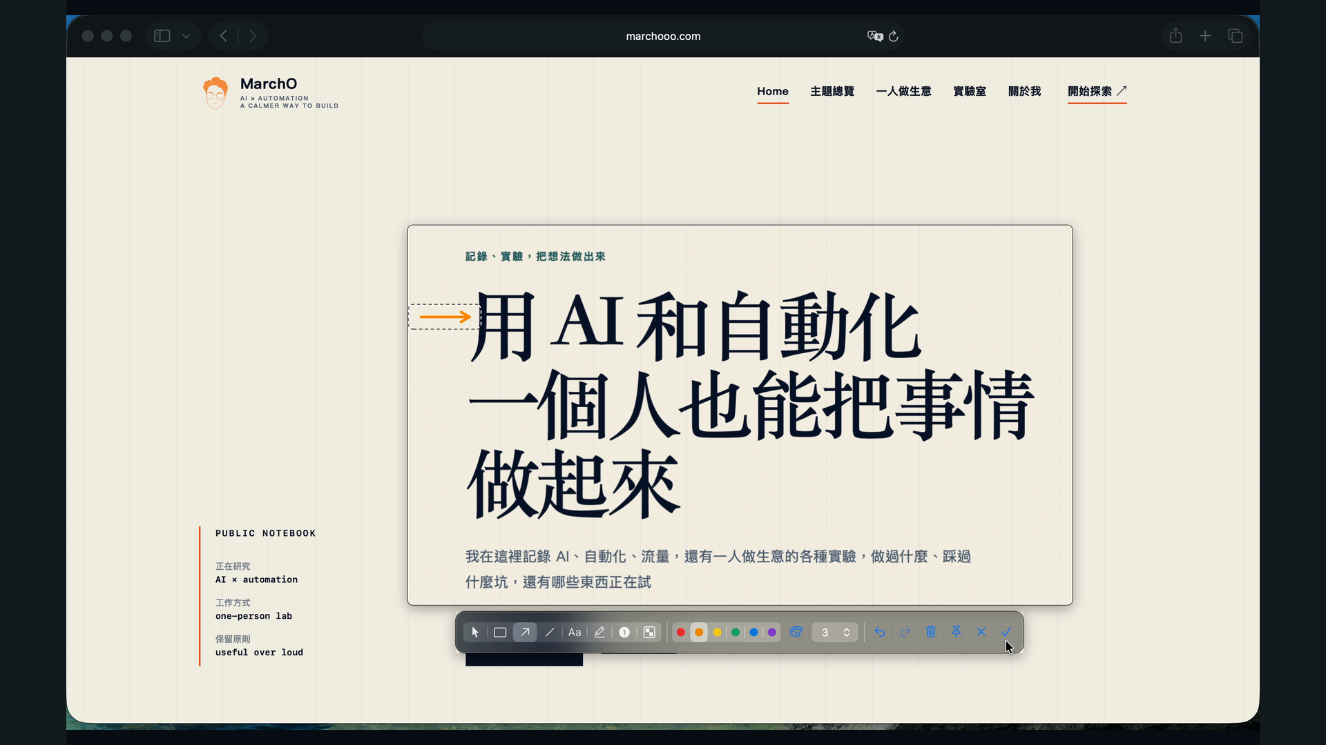Choose the blue color swatch

coord(754,633)
